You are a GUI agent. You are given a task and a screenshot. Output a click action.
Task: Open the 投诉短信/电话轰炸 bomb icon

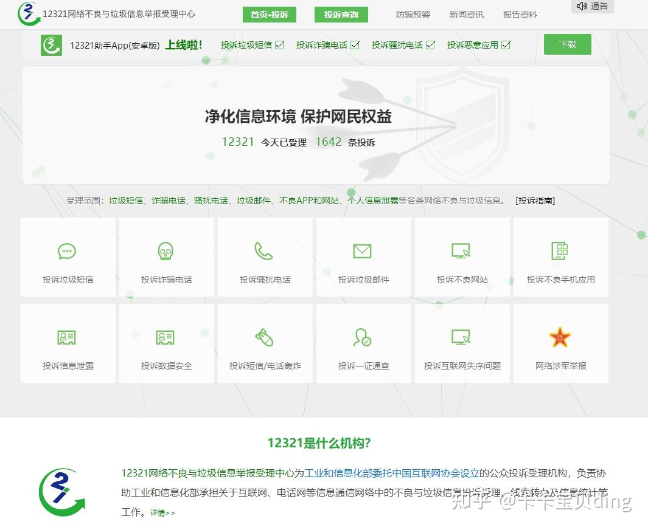264,337
